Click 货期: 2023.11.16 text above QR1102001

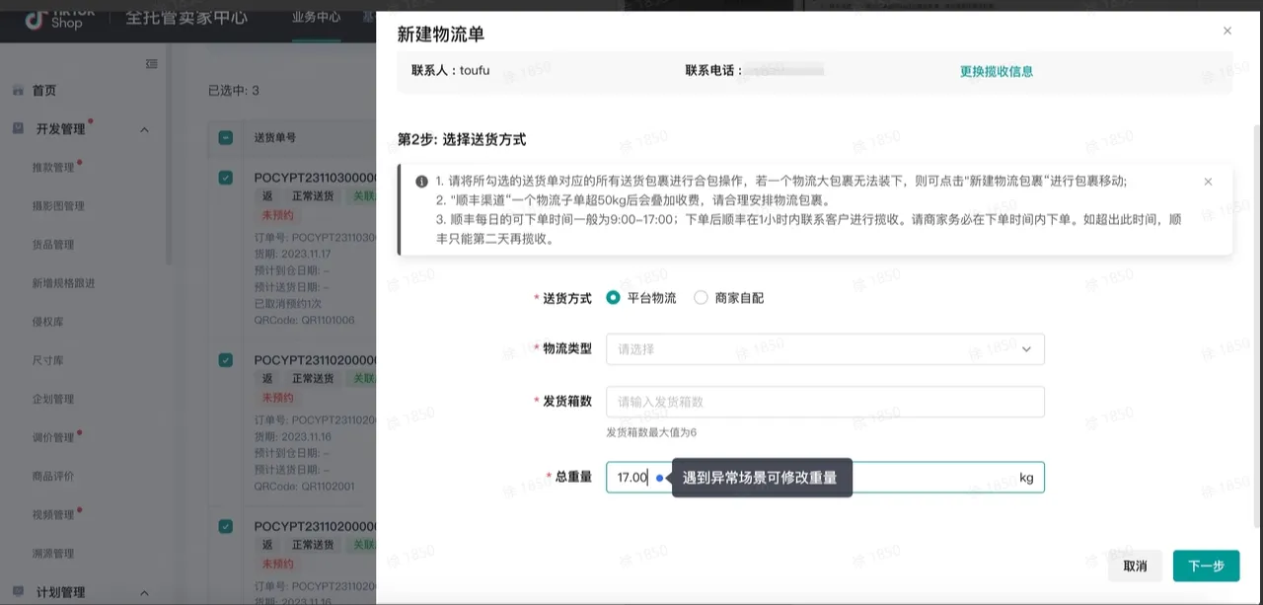[293, 436]
